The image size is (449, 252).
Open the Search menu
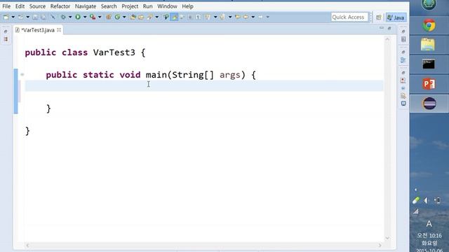coord(109,6)
